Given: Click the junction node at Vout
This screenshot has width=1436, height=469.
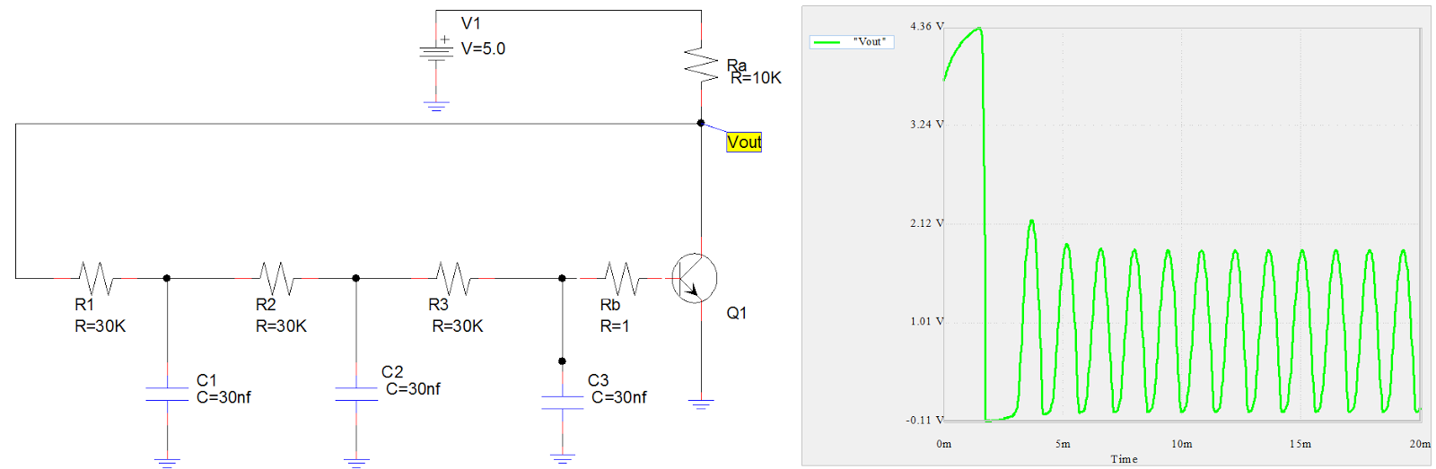Looking at the screenshot, I should point(701,123).
